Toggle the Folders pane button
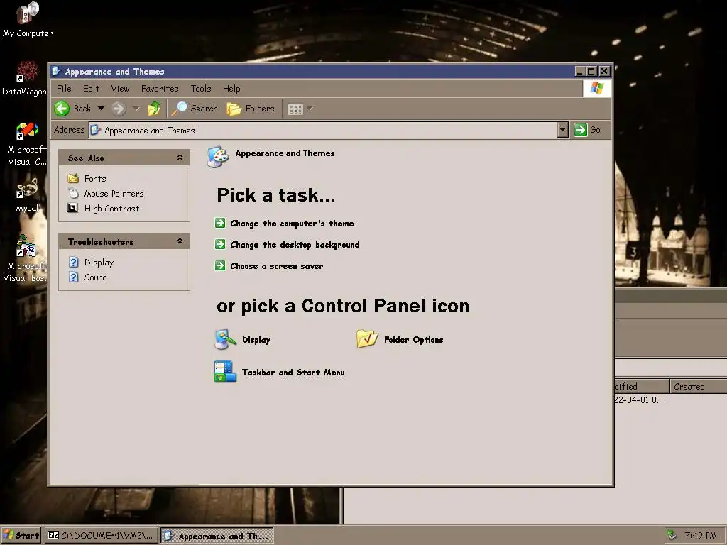727x545 pixels. click(251, 109)
